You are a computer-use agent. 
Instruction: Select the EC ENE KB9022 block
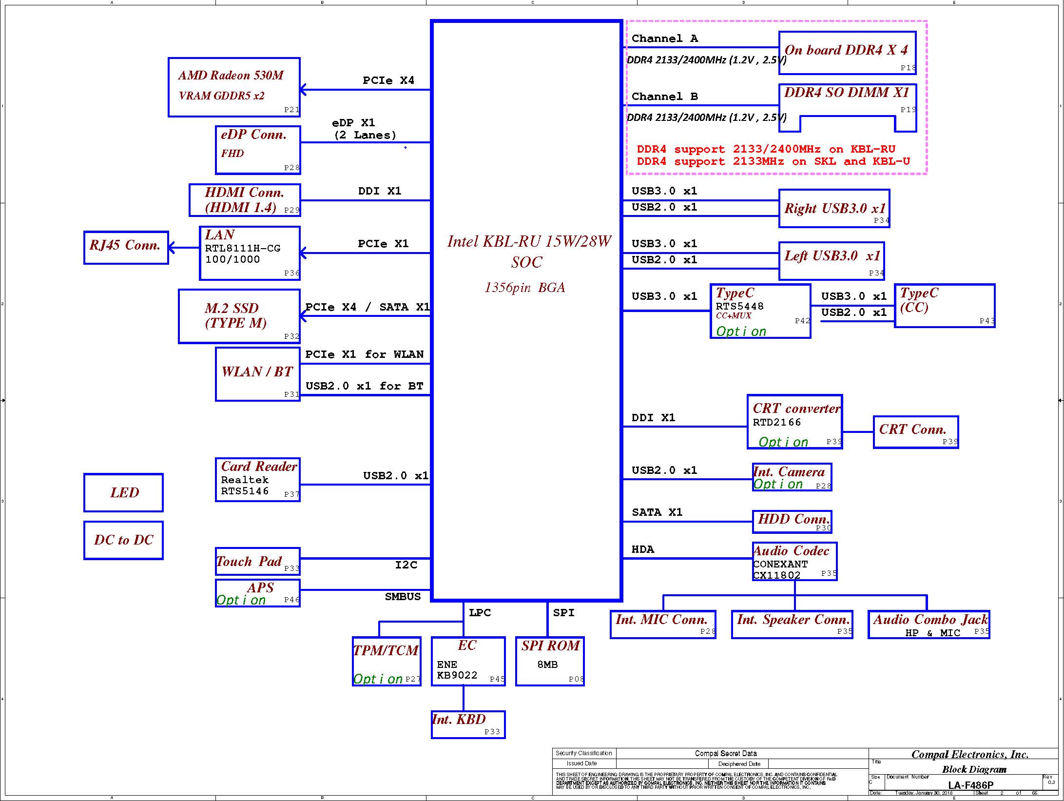[468, 661]
